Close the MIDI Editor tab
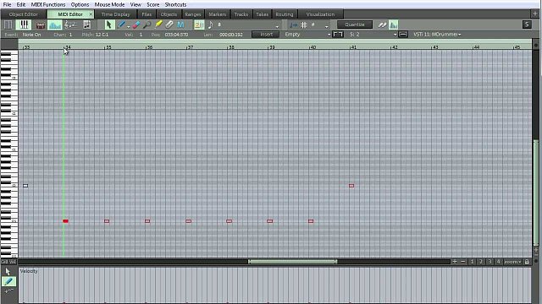The height and width of the screenshot is (304, 542). pyautogui.click(x=91, y=14)
